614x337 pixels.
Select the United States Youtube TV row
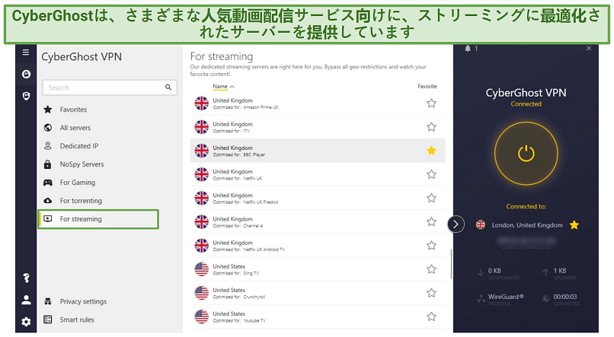point(318,316)
